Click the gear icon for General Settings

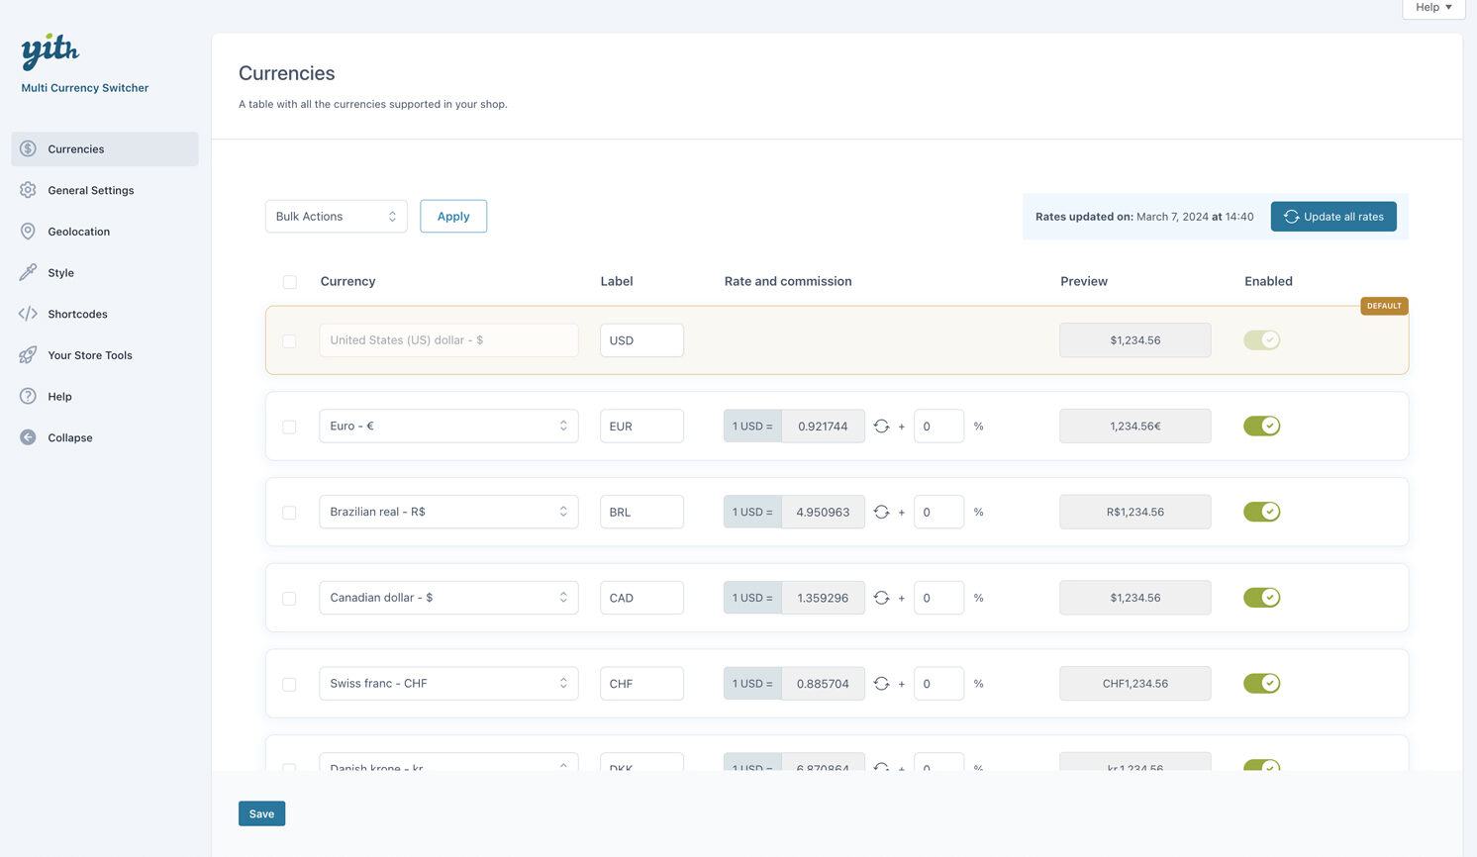[x=28, y=190]
